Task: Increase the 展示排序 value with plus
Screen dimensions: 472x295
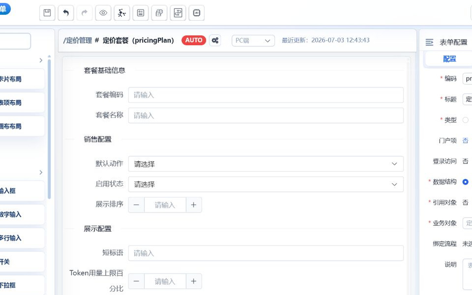Action: [x=194, y=205]
